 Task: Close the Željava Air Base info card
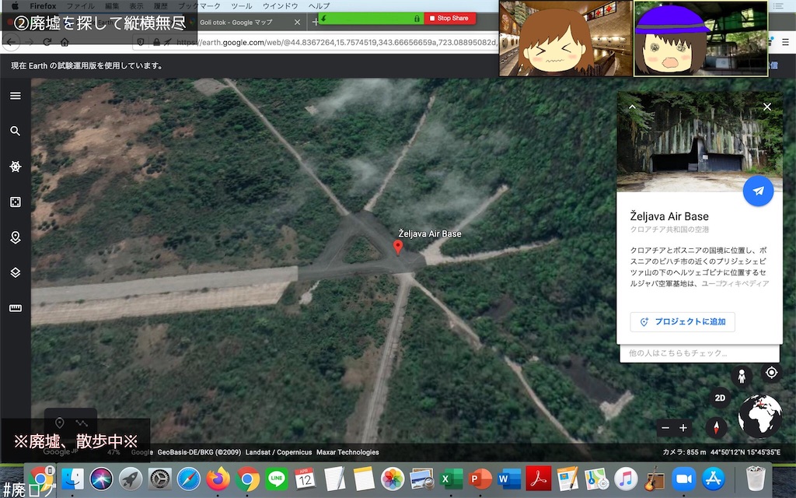click(x=767, y=107)
